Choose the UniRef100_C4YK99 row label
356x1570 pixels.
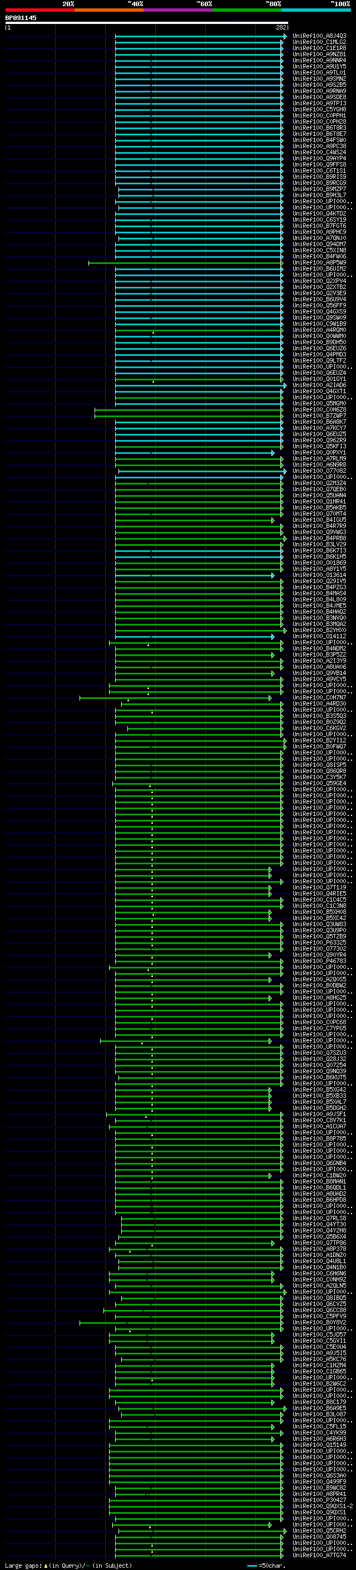pos(319,1432)
